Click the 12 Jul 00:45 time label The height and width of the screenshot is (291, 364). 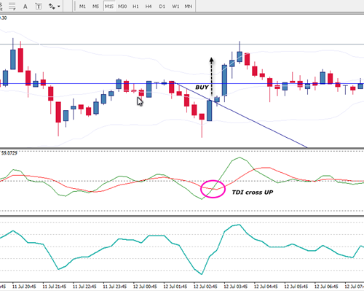coord(145,287)
